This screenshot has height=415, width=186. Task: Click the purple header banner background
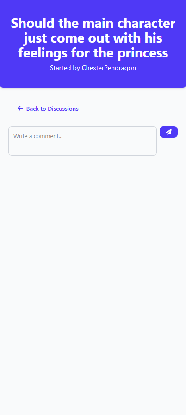[93, 79]
